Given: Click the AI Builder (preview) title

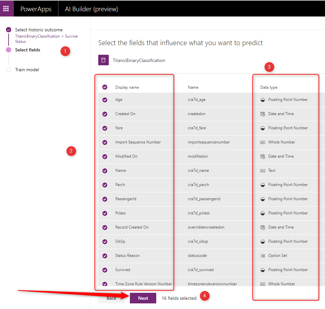Looking at the screenshot, I should [x=91, y=9].
